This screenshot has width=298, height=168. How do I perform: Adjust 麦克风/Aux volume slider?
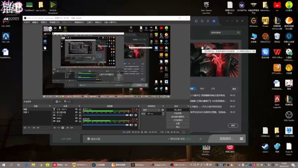click(106, 115)
